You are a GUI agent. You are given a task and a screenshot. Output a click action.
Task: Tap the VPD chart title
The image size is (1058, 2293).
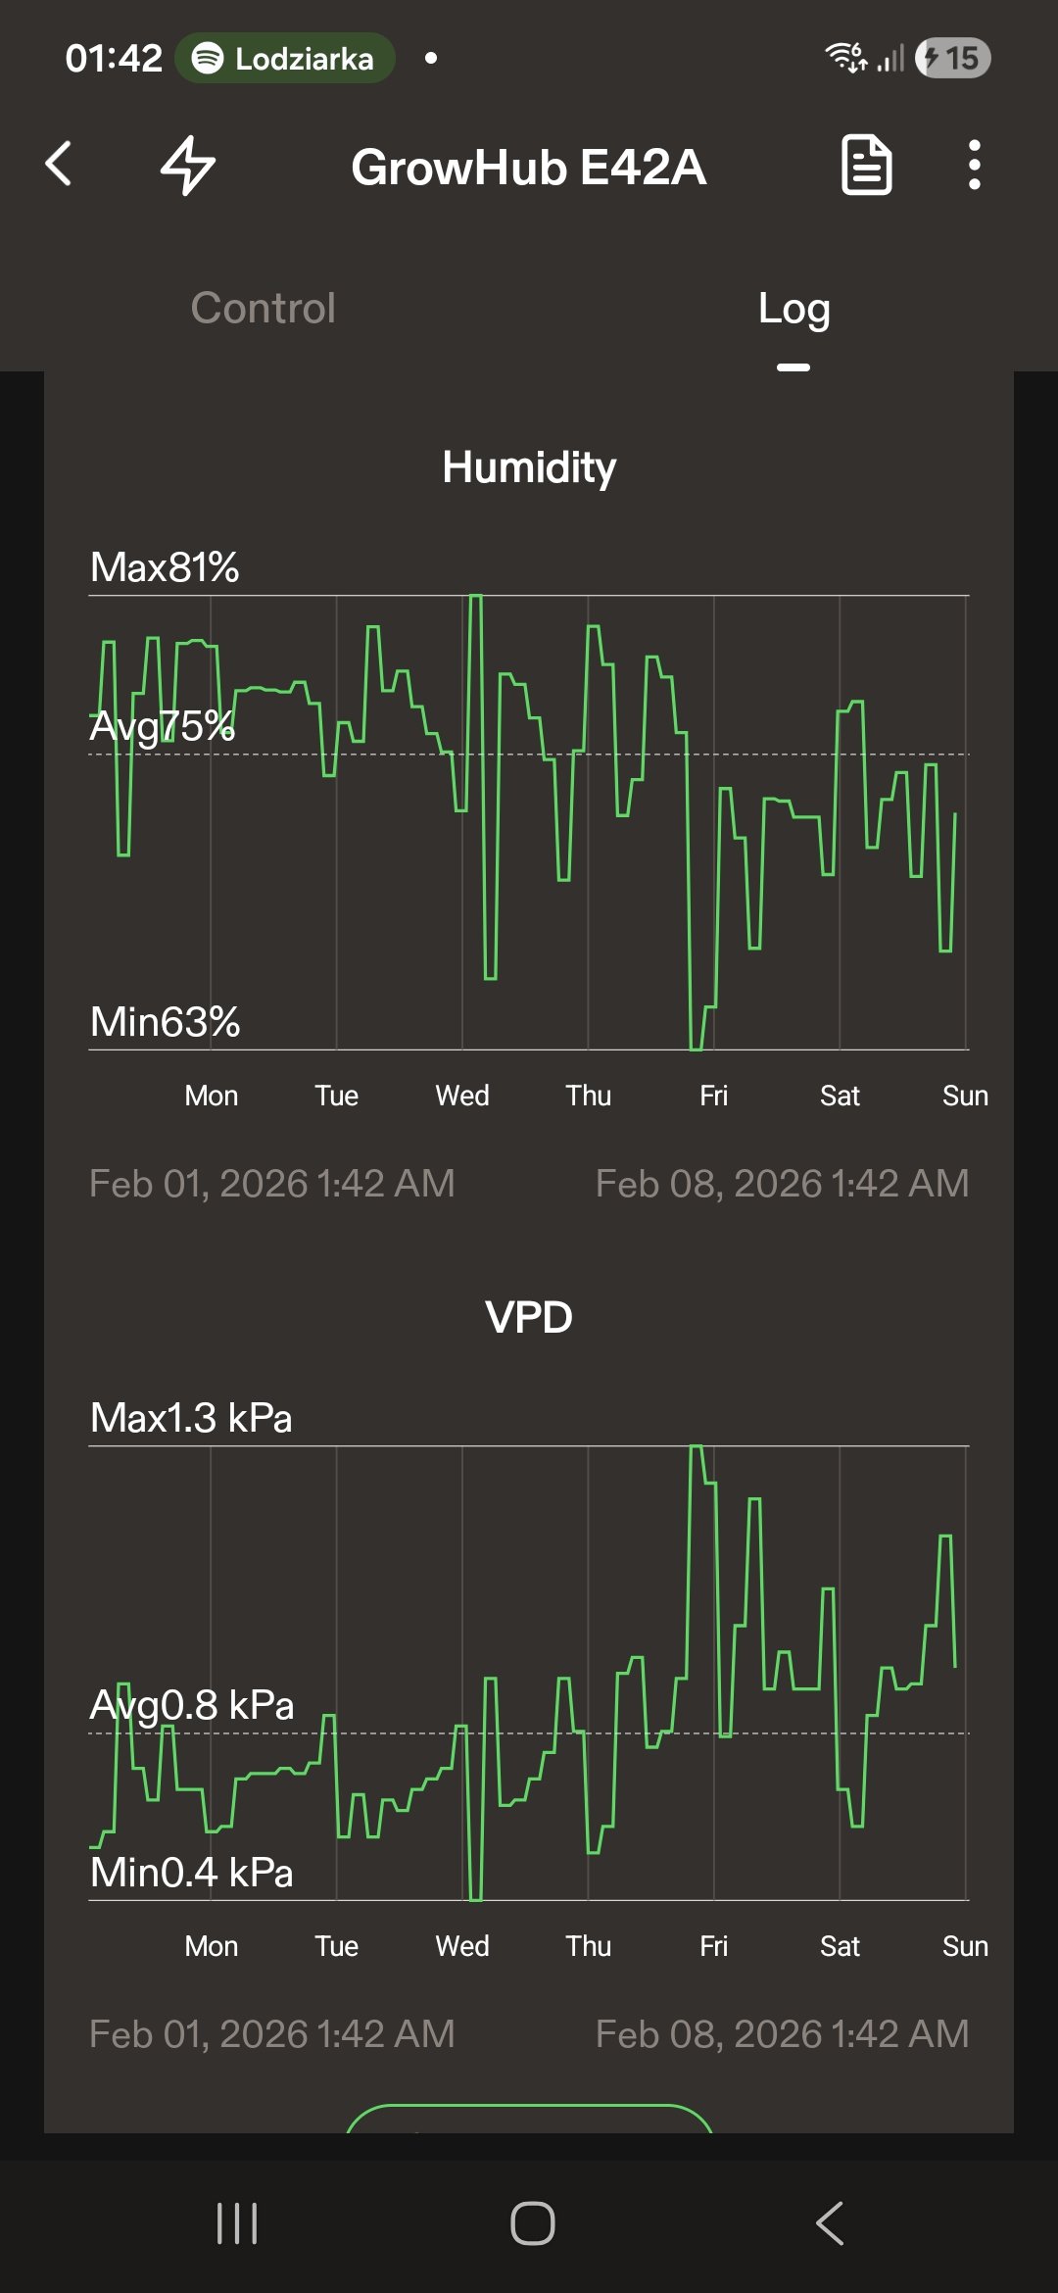click(x=529, y=1318)
